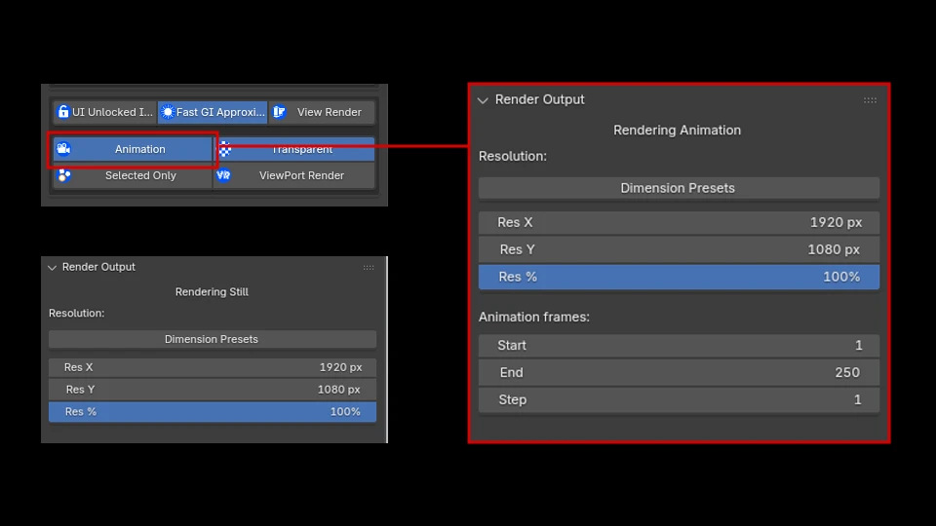Click the View Render button
The image size is (936, 526).
[x=322, y=112]
